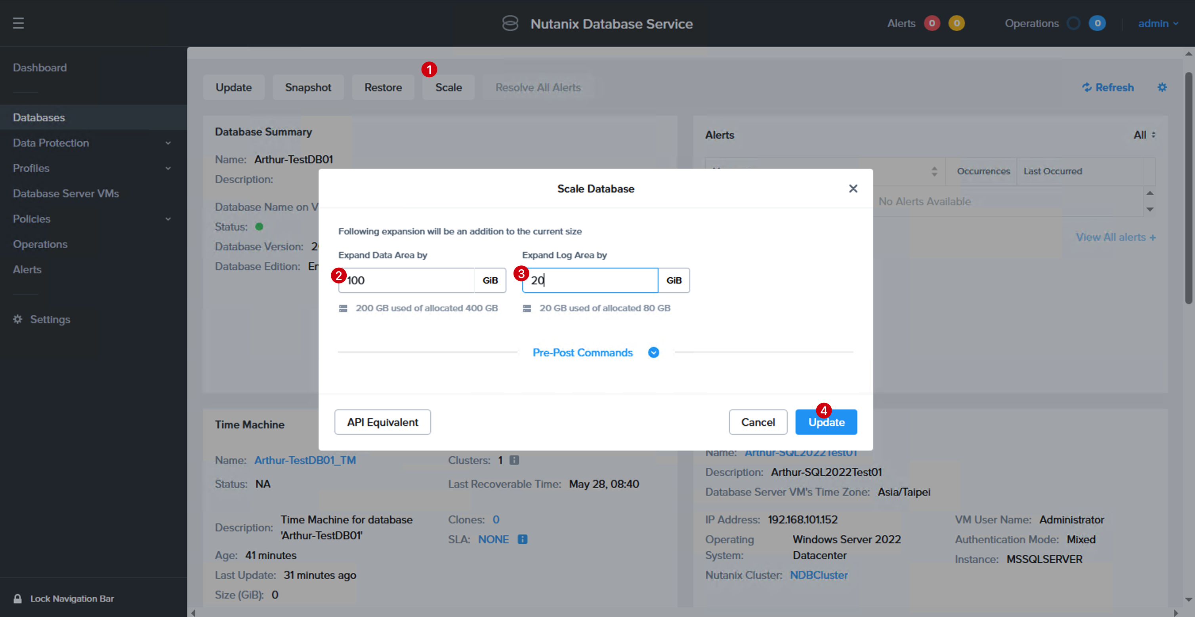Click the yellow warning alerts counter badge
Screen dimensions: 1195x617
pos(956,23)
